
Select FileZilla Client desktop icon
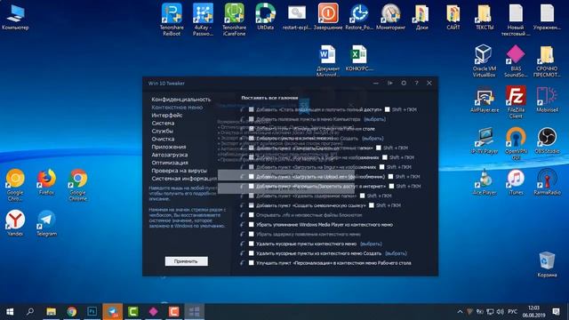pos(516,102)
